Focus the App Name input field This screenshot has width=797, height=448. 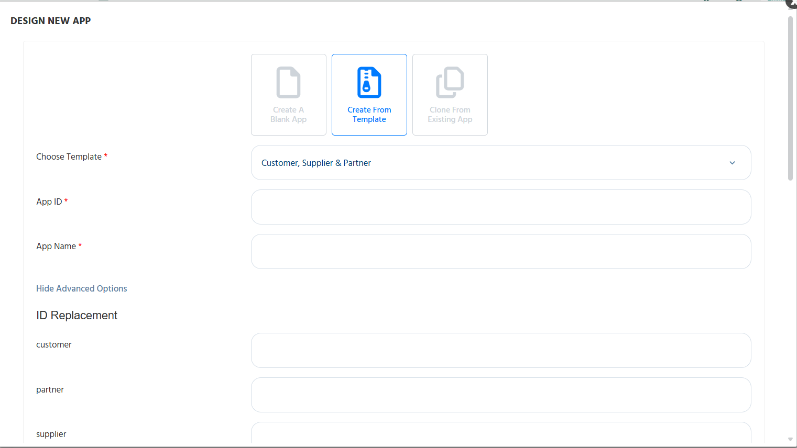click(501, 252)
